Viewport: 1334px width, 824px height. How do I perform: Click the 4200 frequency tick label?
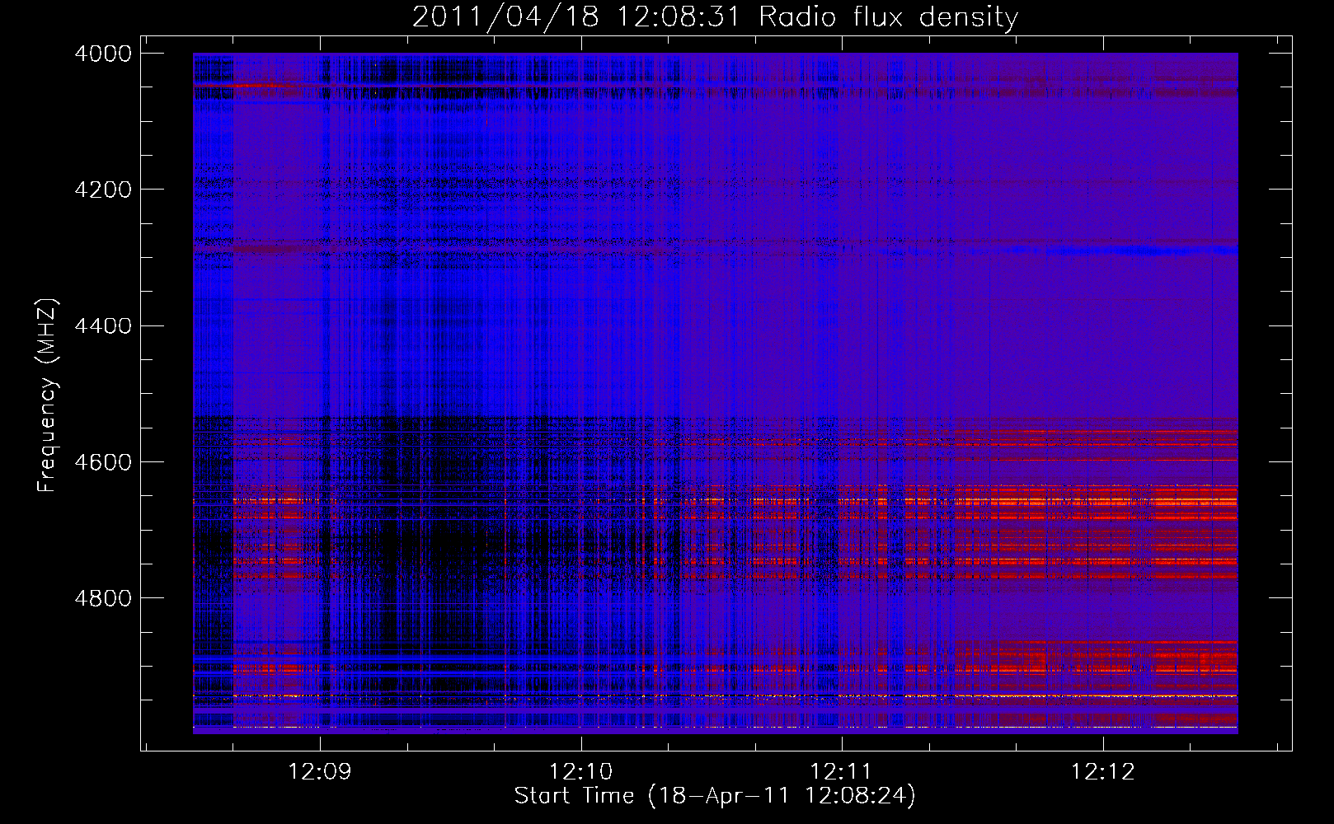point(103,190)
